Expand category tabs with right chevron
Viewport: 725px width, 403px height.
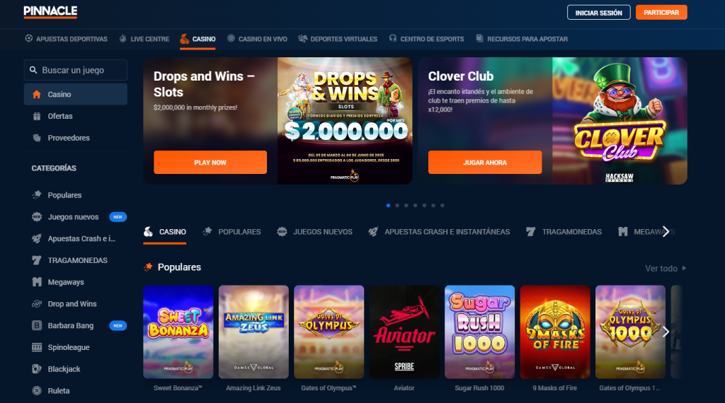[666, 232]
